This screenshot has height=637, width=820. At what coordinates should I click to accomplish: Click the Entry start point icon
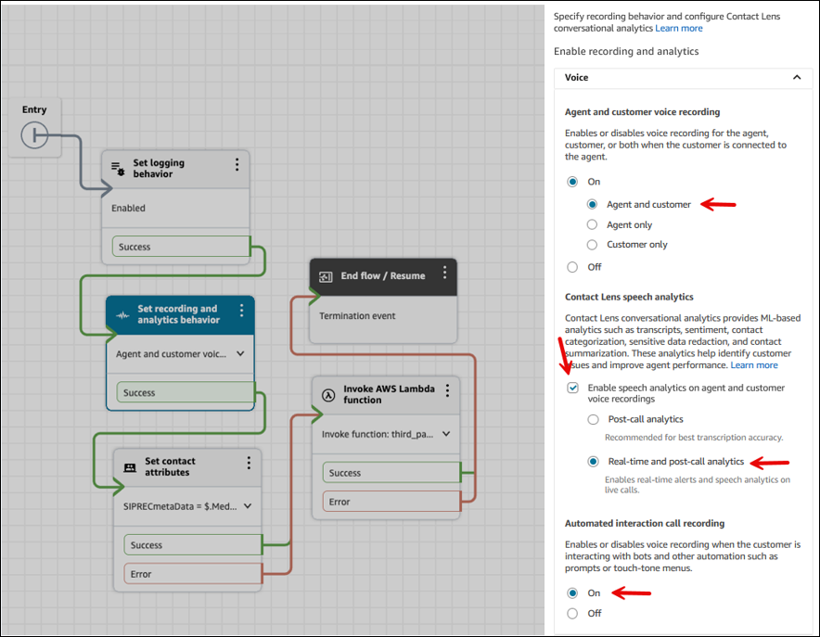34,136
